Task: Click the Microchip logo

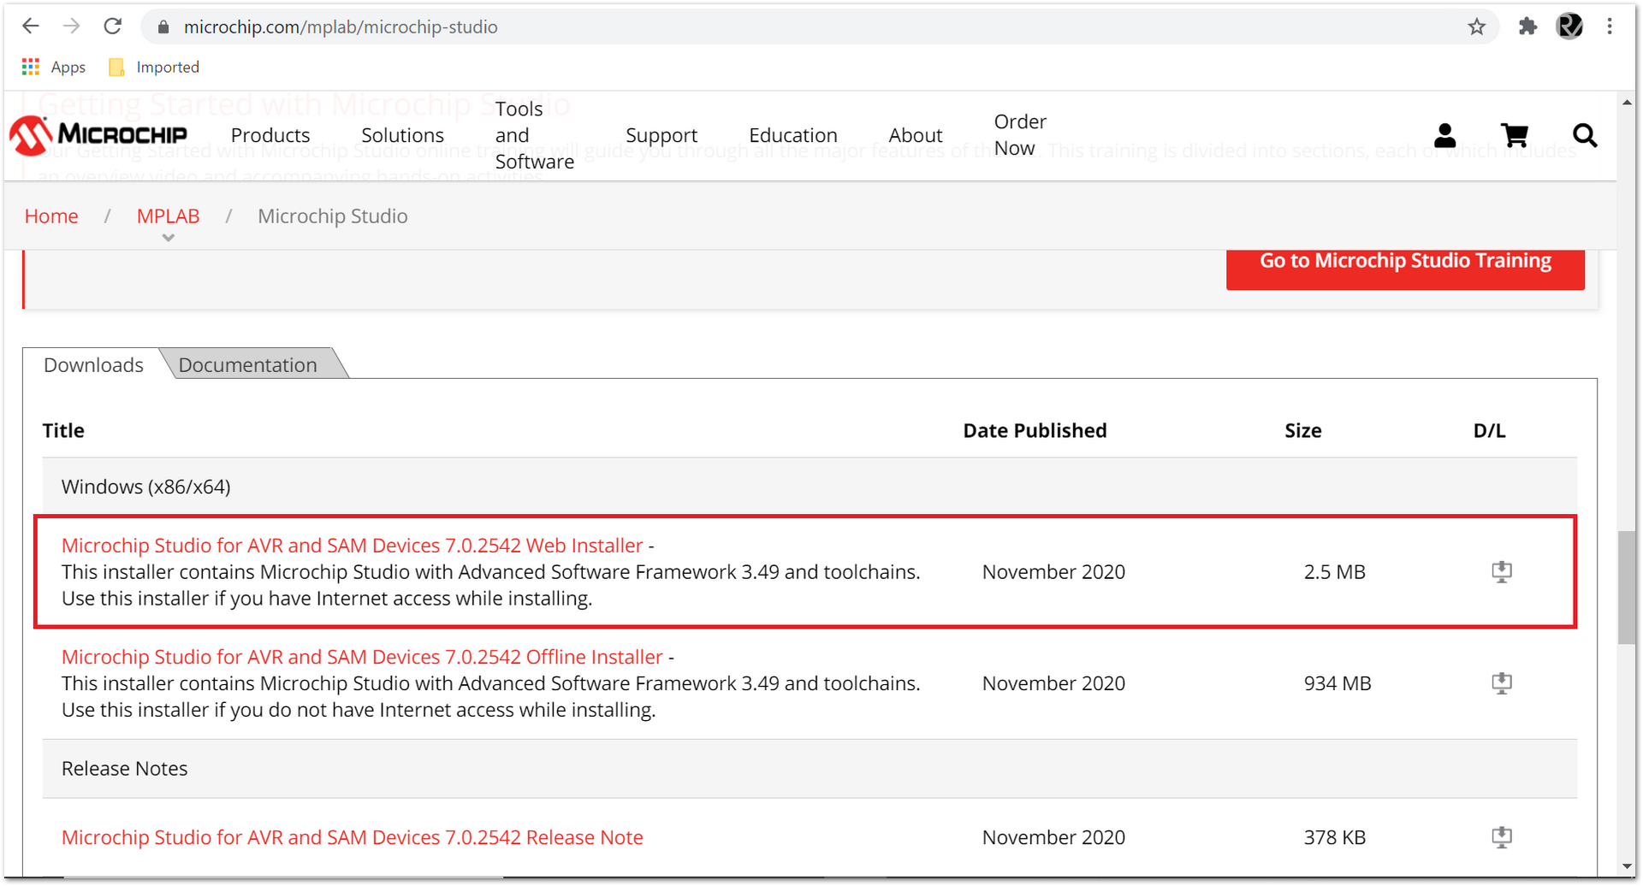Action: pos(98,135)
